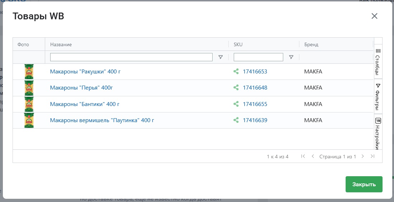This screenshot has height=202, width=394.
Task: Open filter icon for Название column
Action: click(220, 57)
